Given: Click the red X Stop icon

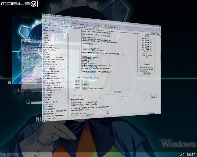Looking at the screenshot, I should [61, 22].
